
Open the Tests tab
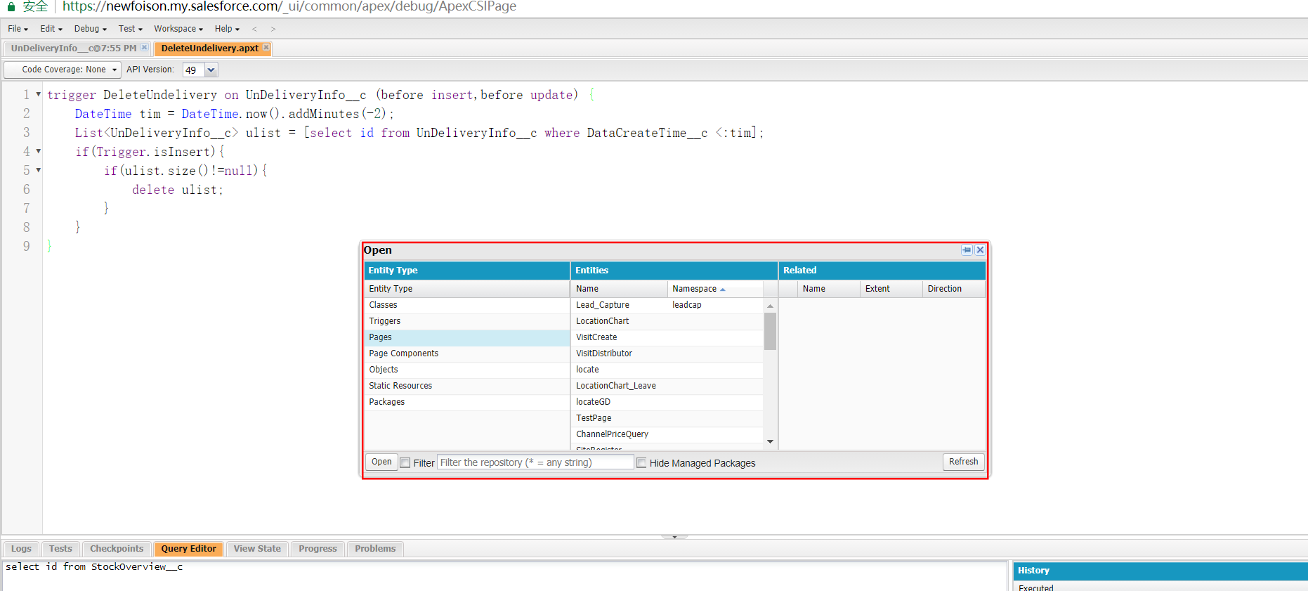click(x=60, y=549)
